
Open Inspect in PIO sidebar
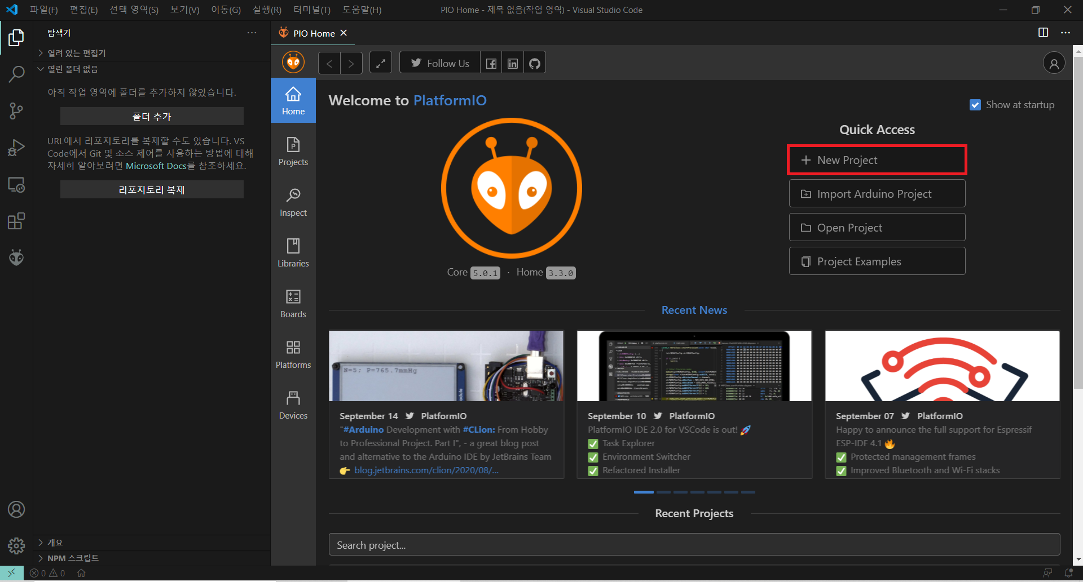click(293, 202)
